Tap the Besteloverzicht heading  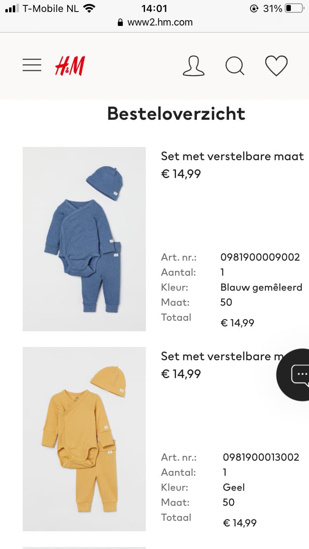(176, 114)
